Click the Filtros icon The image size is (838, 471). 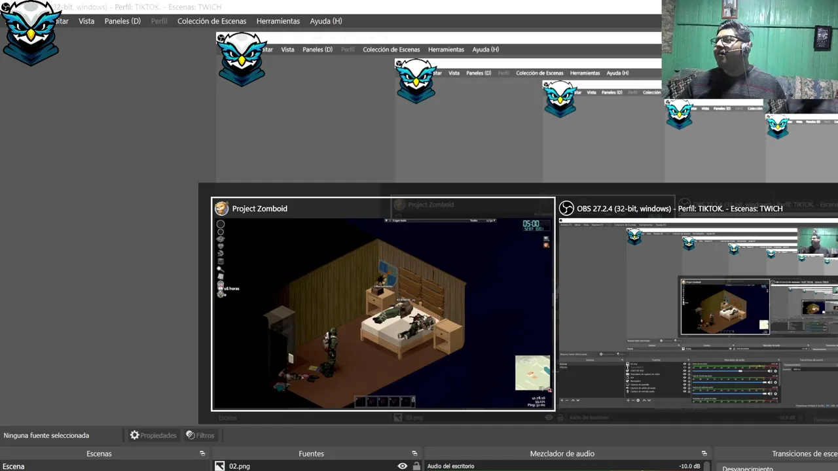point(191,435)
